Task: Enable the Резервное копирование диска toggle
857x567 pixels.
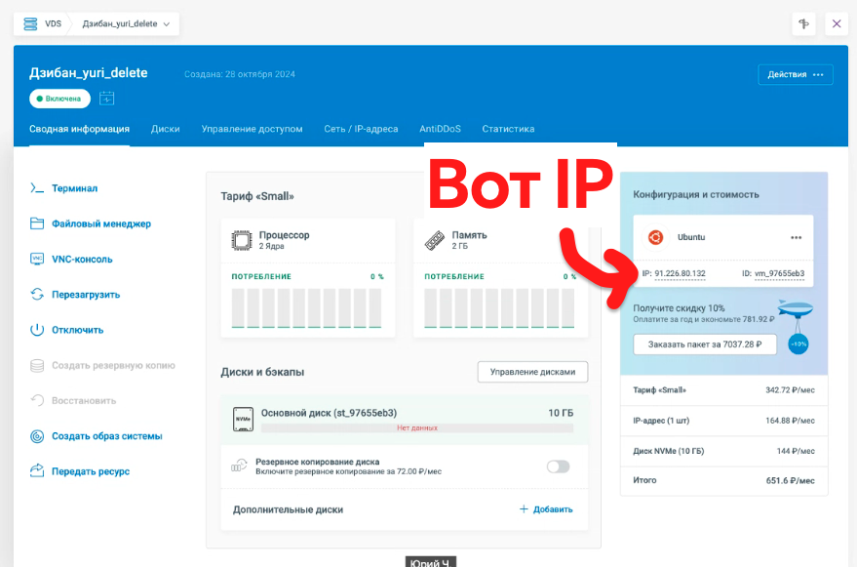Action: (558, 466)
